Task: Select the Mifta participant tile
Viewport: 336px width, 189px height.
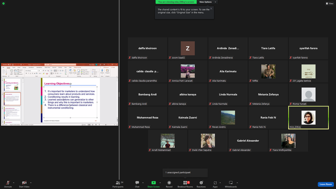Action: pos(268,71)
